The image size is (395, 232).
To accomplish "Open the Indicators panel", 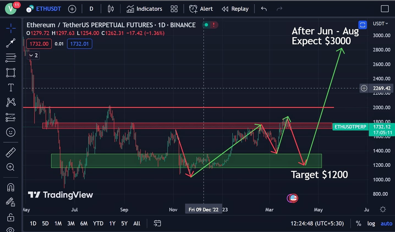I will [144, 9].
